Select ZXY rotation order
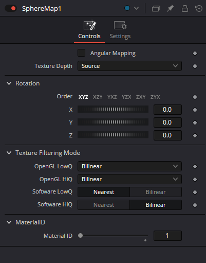 [x=141, y=97]
